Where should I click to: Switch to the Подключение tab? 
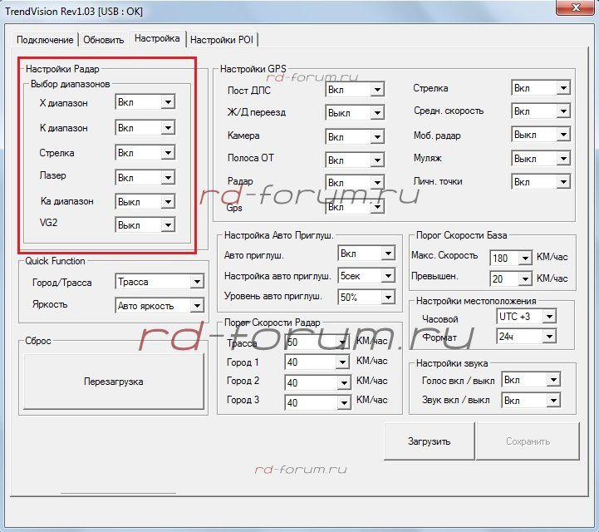click(x=46, y=39)
